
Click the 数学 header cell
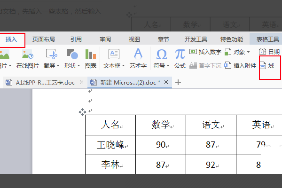pyautogui.click(x=161, y=125)
